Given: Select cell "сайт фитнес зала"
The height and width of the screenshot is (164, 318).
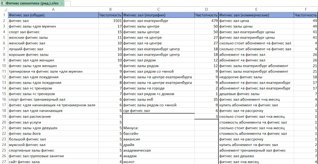Looking at the screenshot, I should tap(53, 162).
